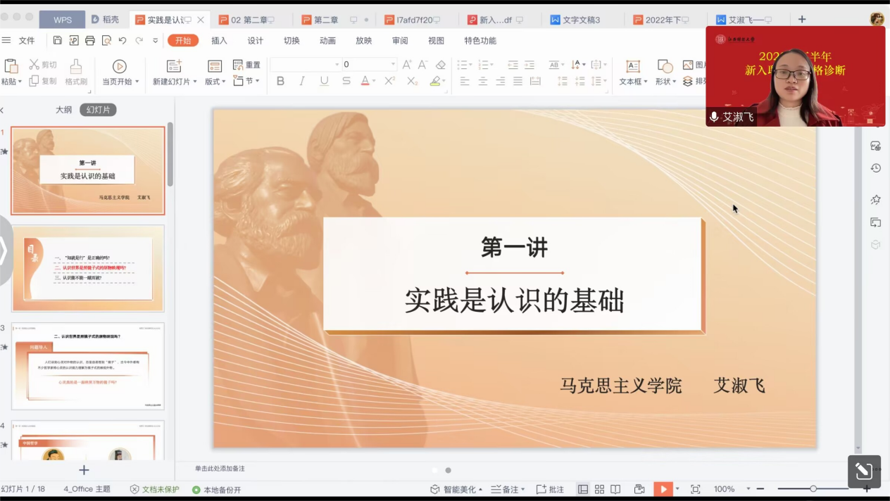Switch slide panel to Outline (大纲) view
Screen dimensions: 890x501
pos(64,110)
